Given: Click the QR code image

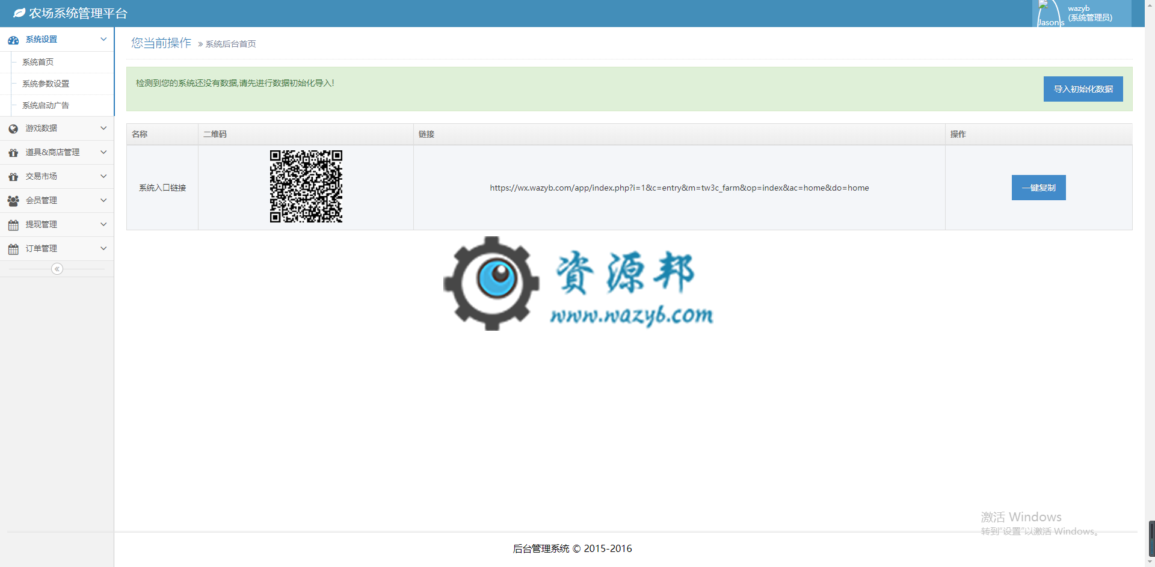Looking at the screenshot, I should [306, 186].
